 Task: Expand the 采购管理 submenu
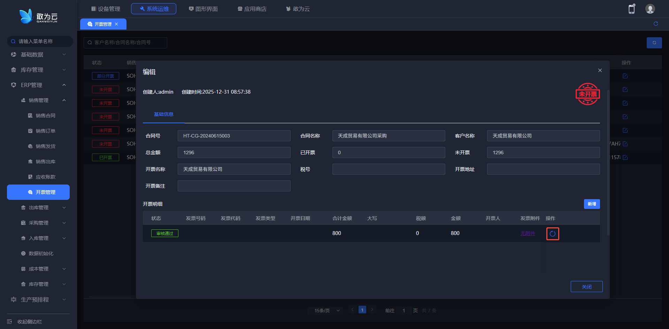(x=43, y=223)
